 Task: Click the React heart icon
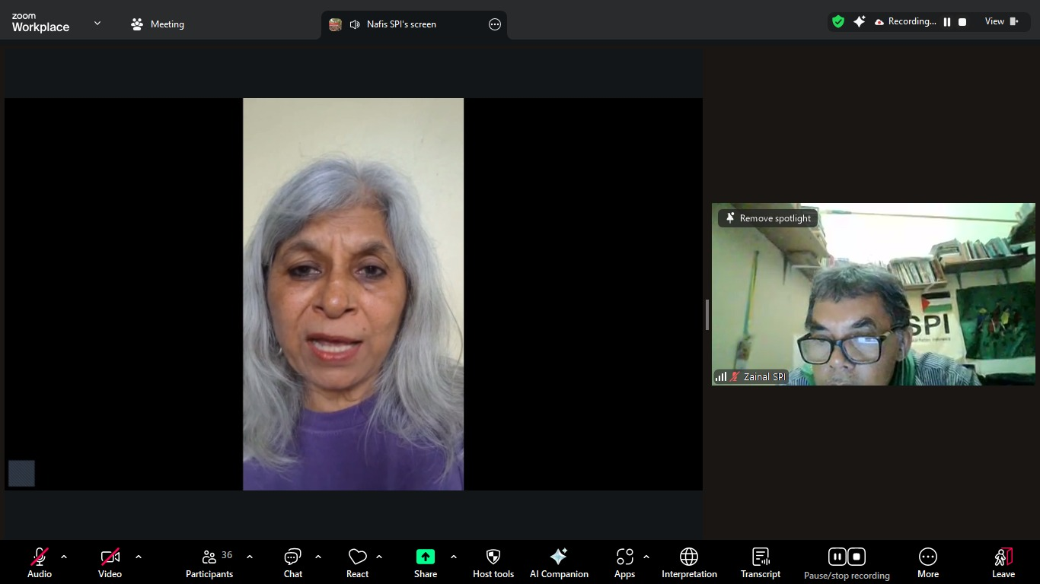(x=357, y=563)
